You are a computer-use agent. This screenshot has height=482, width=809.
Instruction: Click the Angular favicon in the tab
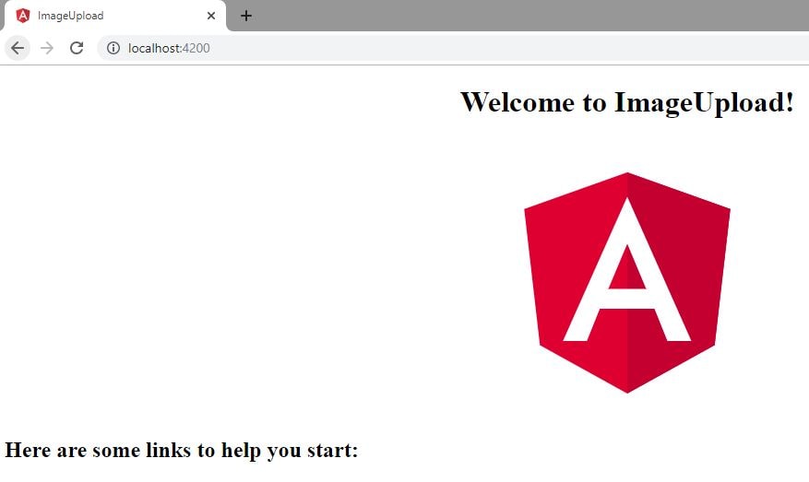tap(23, 16)
